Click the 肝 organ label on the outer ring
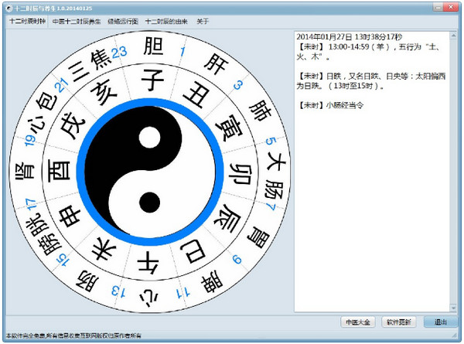This screenshot has width=464, height=344. (216, 64)
